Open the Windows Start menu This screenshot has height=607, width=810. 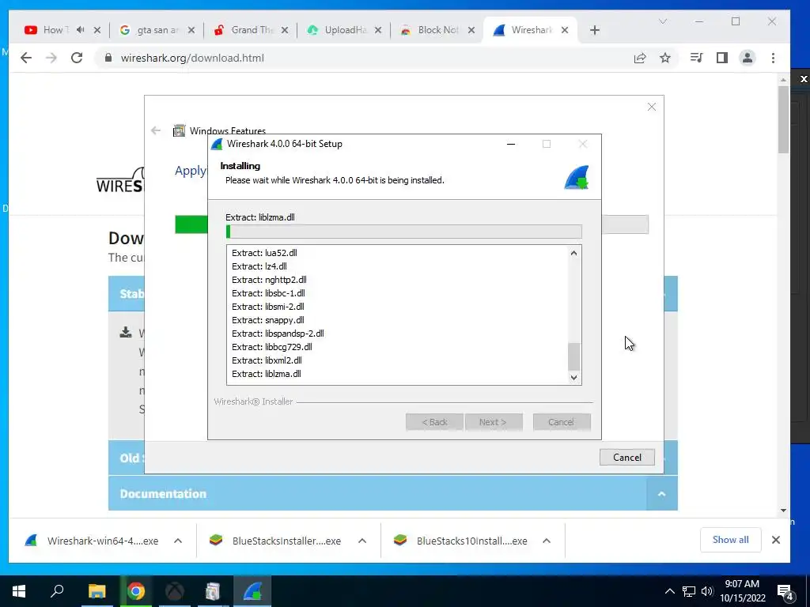coord(19,591)
